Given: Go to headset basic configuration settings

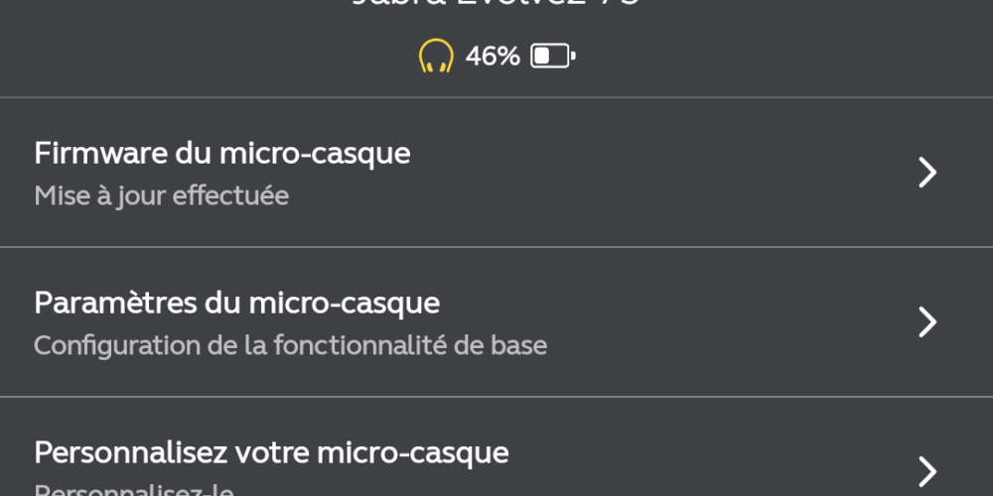Looking at the screenshot, I should (496, 322).
